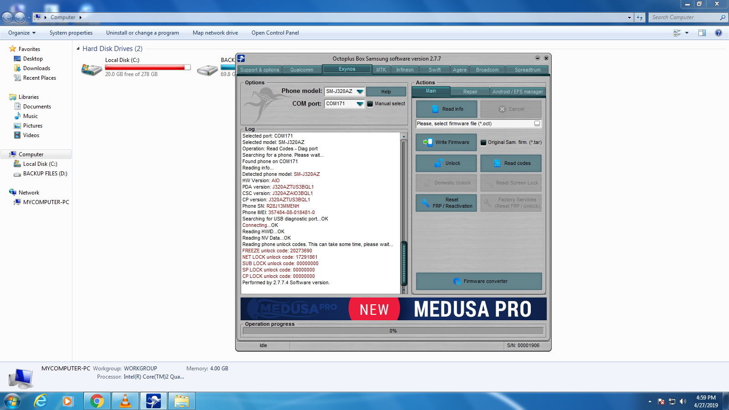Select MYCOMPUTER-PC under Network
This screenshot has height=410, width=729.
pyautogui.click(x=46, y=202)
